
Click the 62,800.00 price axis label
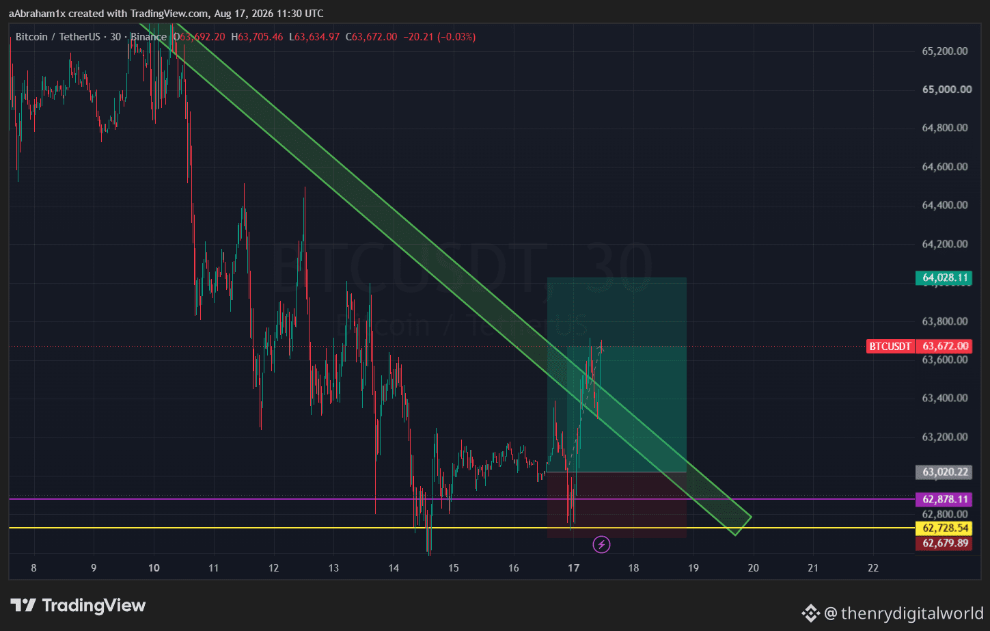tap(945, 514)
